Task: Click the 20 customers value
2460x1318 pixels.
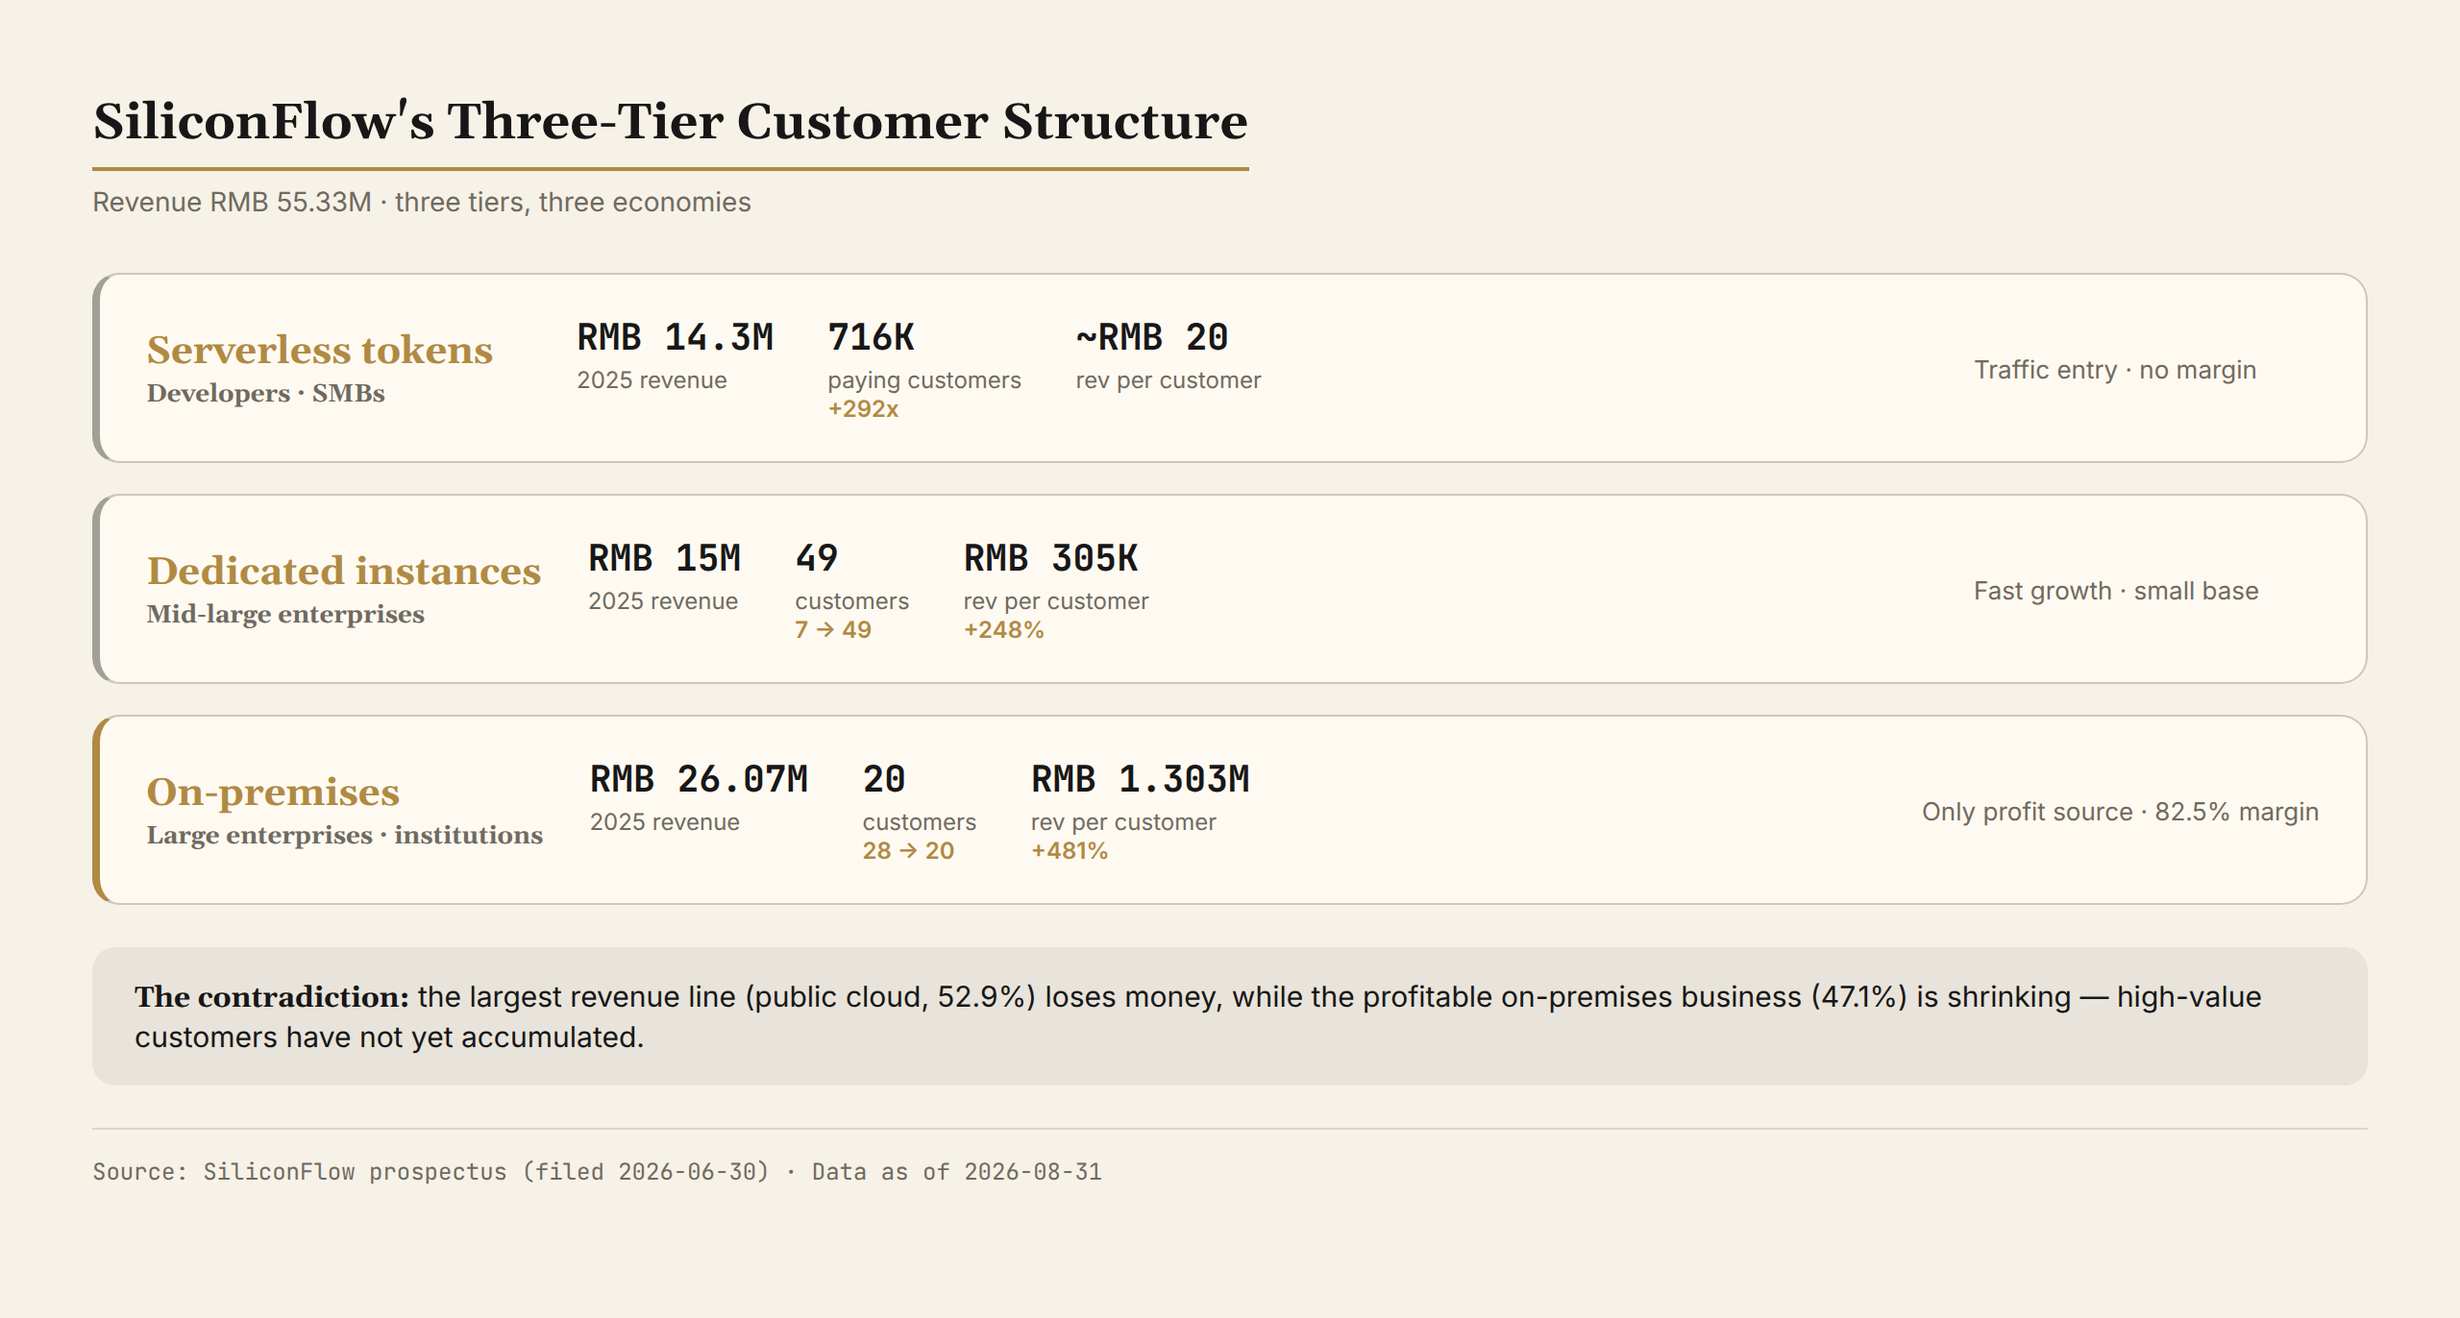Action: point(884,779)
